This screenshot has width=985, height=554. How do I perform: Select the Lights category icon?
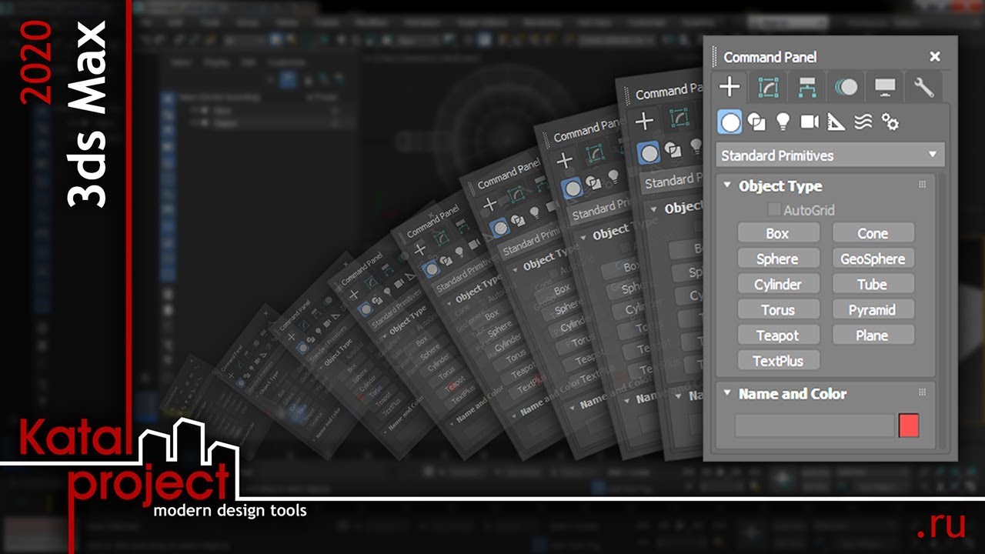[783, 122]
